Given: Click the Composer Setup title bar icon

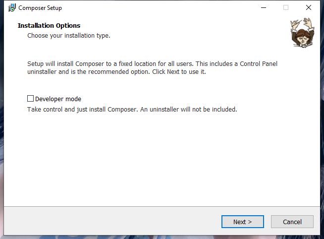Looking at the screenshot, I should (x=12, y=8).
